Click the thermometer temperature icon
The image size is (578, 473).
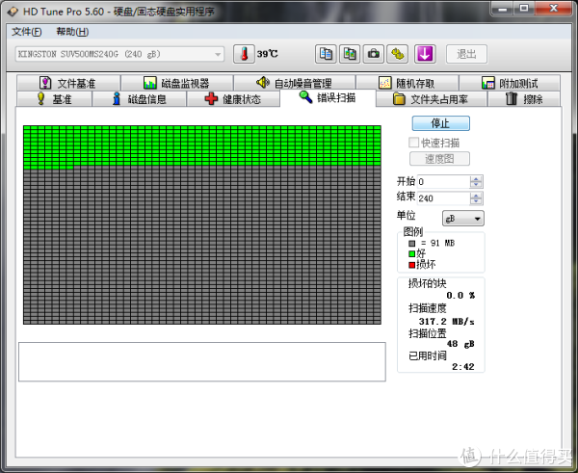(244, 54)
